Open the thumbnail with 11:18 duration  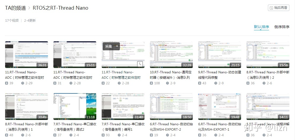(x=75, y=107)
